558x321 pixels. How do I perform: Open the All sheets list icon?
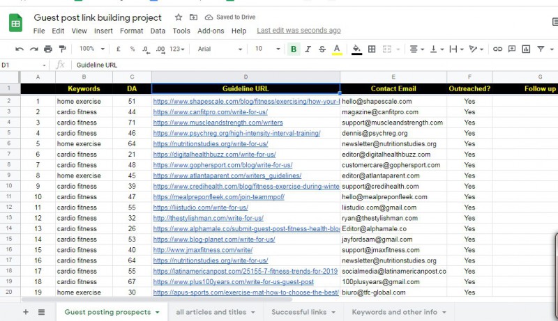point(41,312)
